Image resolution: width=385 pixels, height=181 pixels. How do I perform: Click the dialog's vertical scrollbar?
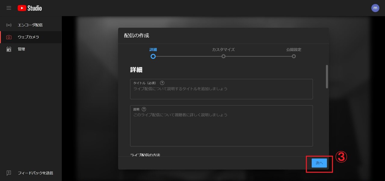(x=327, y=77)
